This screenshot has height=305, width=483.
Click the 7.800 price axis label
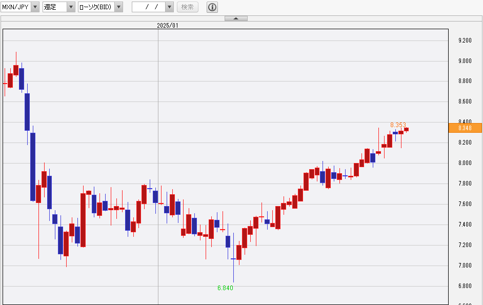pos(465,184)
